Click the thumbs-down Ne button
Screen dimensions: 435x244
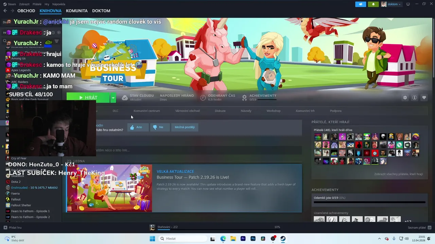point(159,127)
